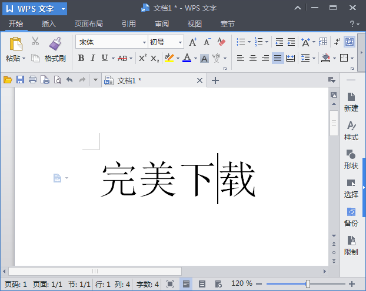Click the WPS 文字 application button

(x=36, y=8)
